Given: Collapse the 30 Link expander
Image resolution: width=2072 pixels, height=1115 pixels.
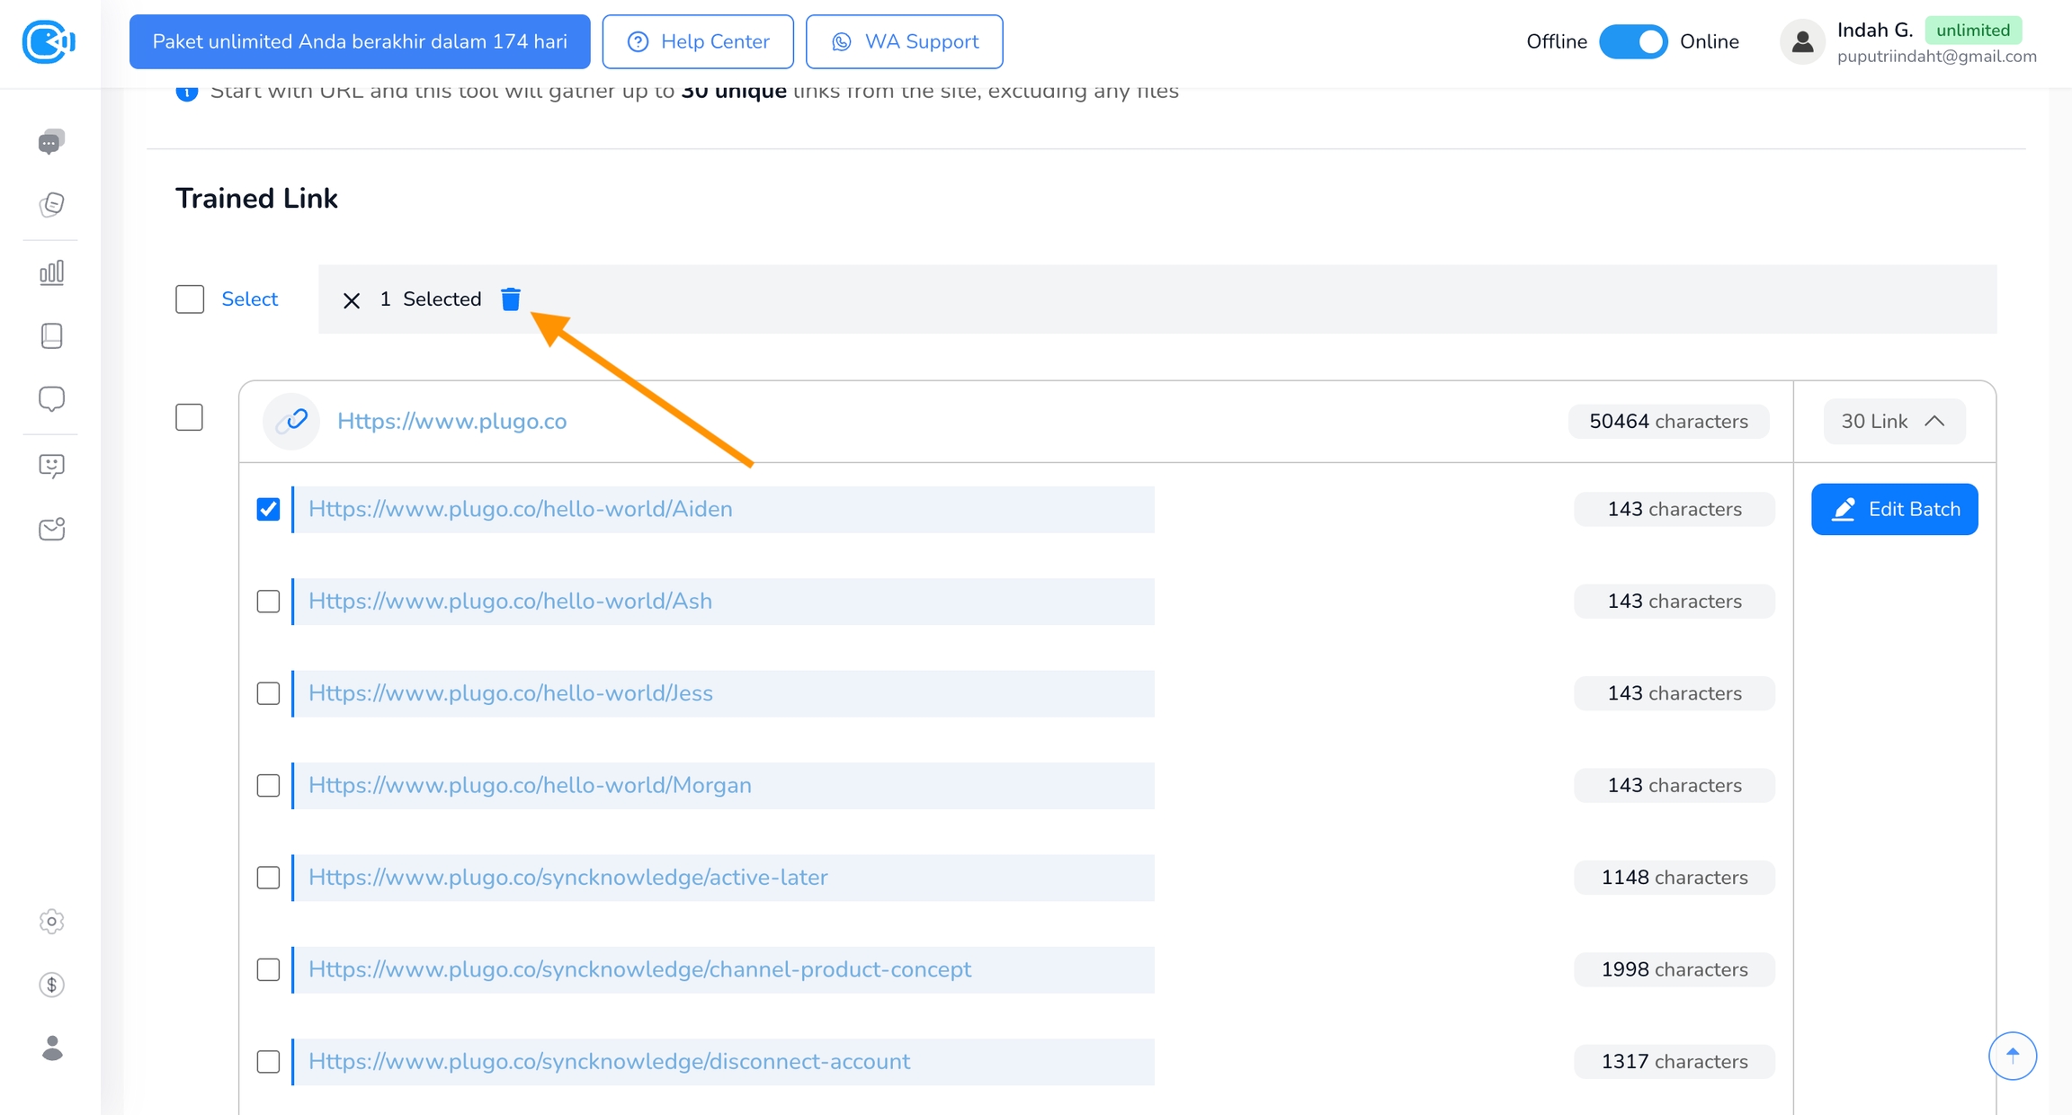Looking at the screenshot, I should [x=1893, y=421].
